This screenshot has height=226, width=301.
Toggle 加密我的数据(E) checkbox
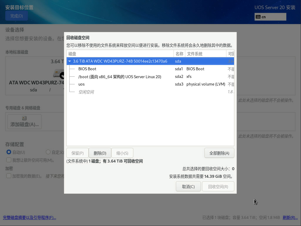[x=9, y=176]
